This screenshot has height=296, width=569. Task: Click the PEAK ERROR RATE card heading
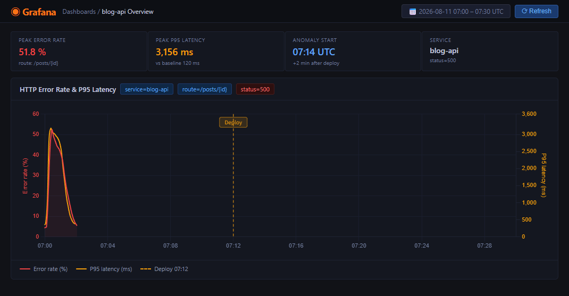[42, 40]
